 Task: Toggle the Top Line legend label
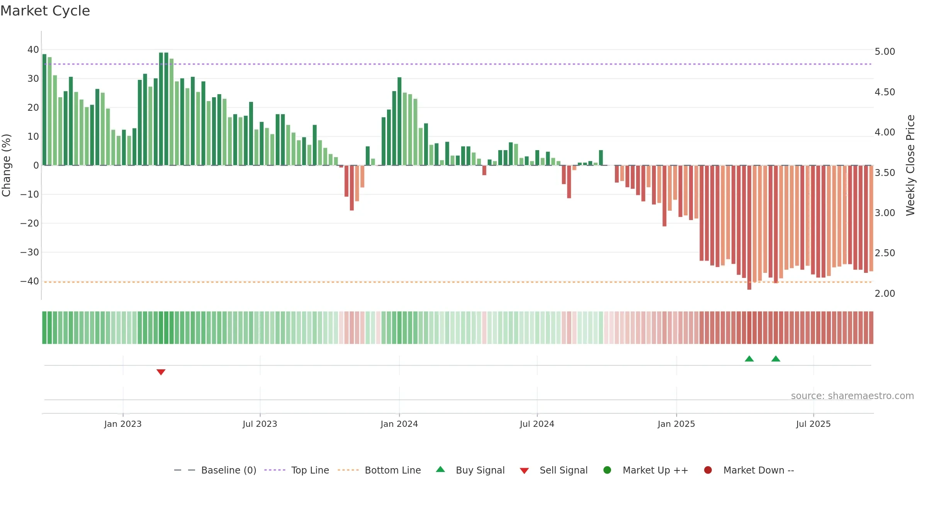tap(310, 470)
